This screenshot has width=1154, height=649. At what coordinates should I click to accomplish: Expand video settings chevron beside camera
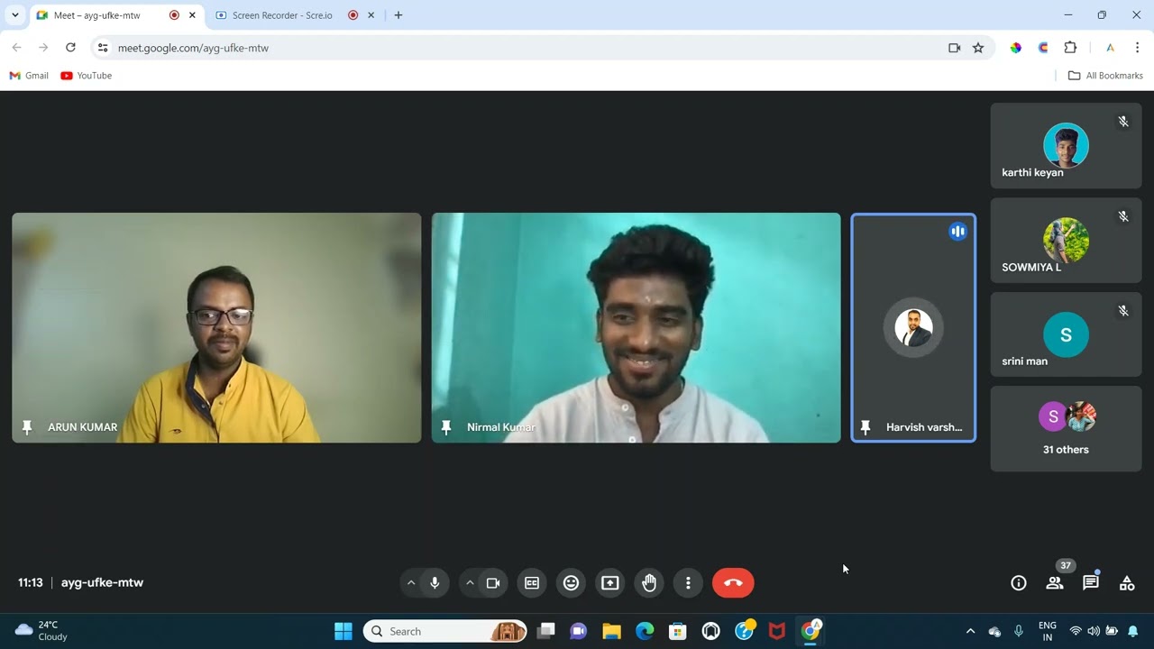click(470, 583)
